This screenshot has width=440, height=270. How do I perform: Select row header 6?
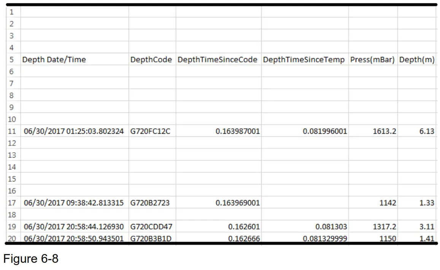click(x=13, y=71)
